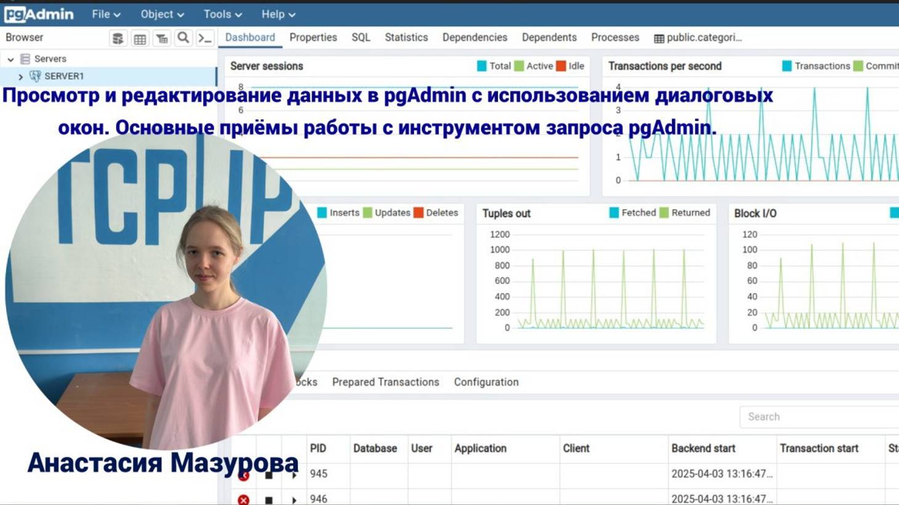The width and height of the screenshot is (899, 505).
Task: Open the Help menu
Action: pos(278,14)
